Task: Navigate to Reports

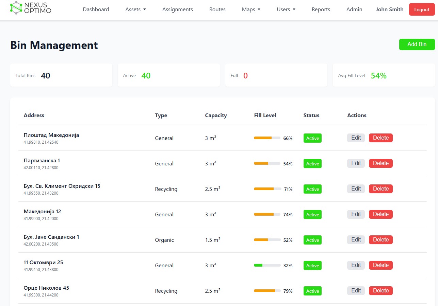Action: pyautogui.click(x=321, y=10)
